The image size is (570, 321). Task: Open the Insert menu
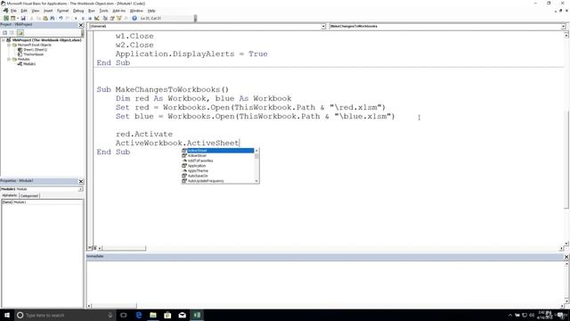(x=48, y=11)
